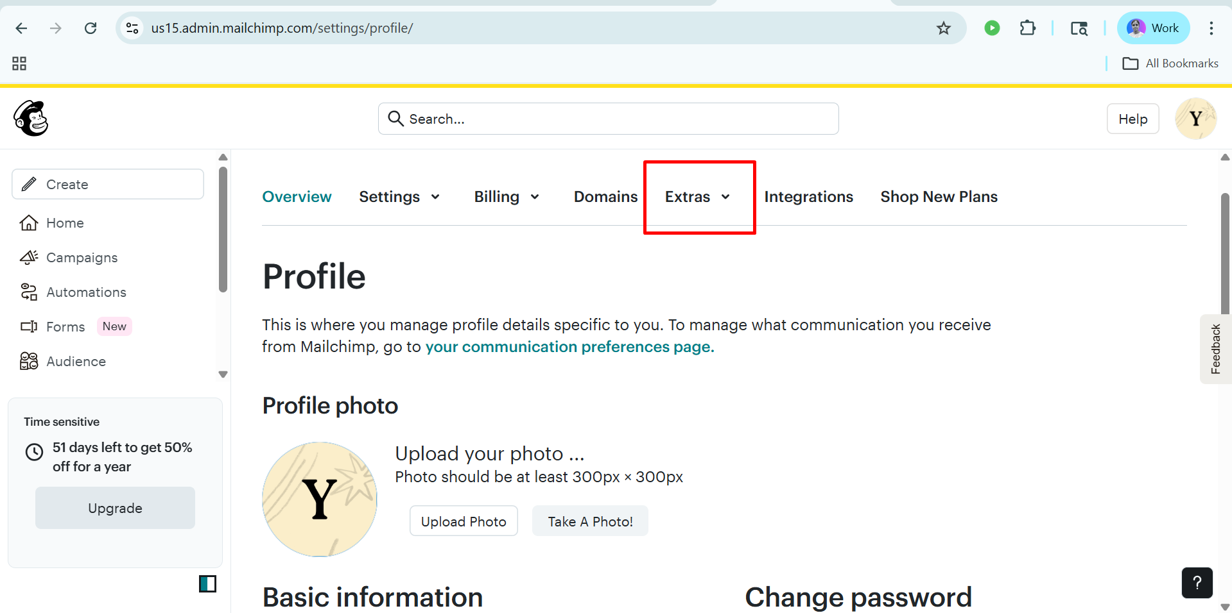The image size is (1232, 613).
Task: Open Forms in the sidebar
Action: click(52, 327)
